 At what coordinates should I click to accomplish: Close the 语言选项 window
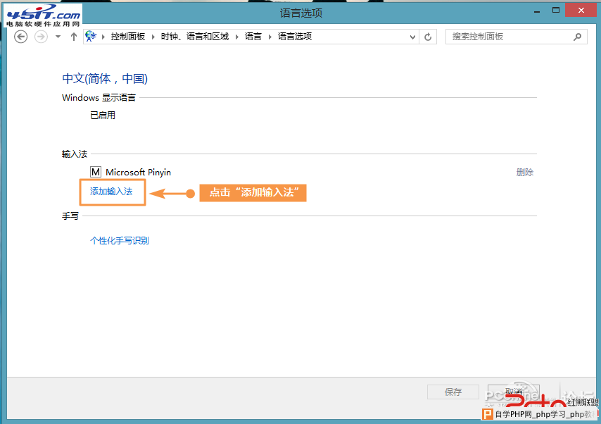(x=581, y=10)
